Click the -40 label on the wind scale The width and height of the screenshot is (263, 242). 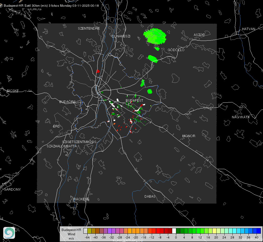pyautogui.click(x=95, y=237)
